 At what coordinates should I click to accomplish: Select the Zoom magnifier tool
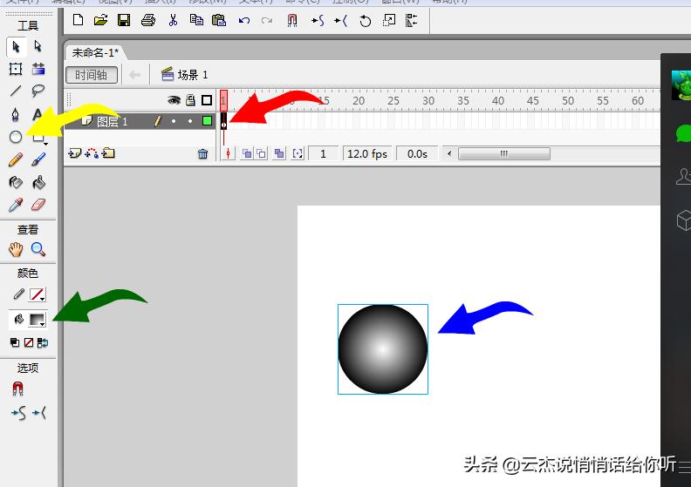click(38, 249)
